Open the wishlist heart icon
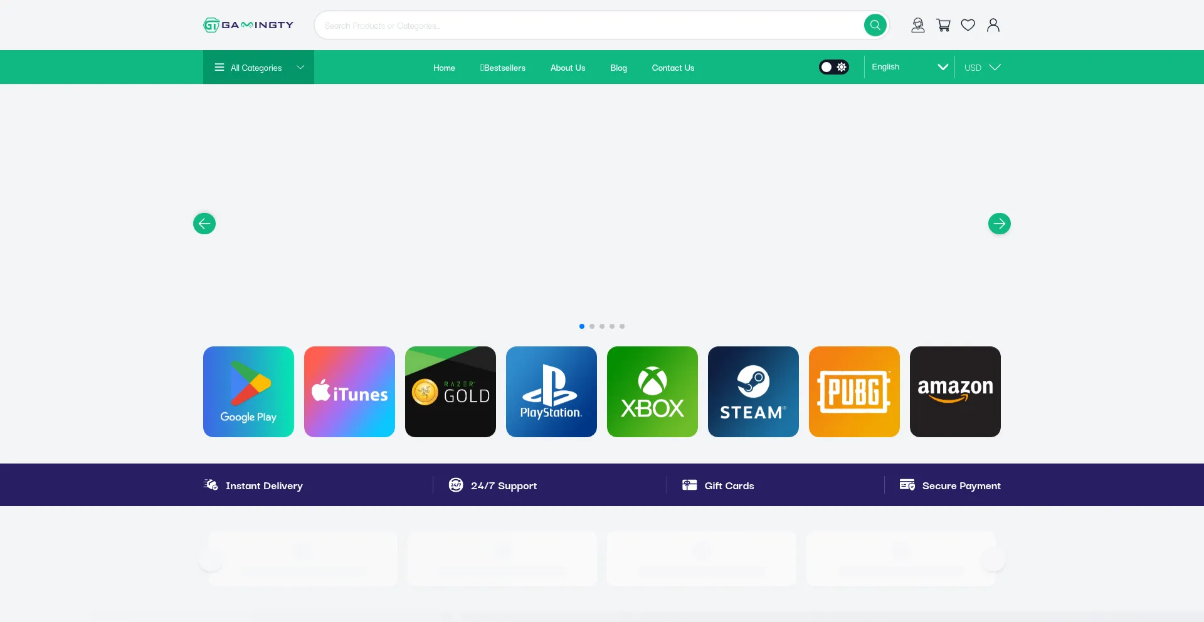Screen dimensions: 1204x622 coord(968,25)
